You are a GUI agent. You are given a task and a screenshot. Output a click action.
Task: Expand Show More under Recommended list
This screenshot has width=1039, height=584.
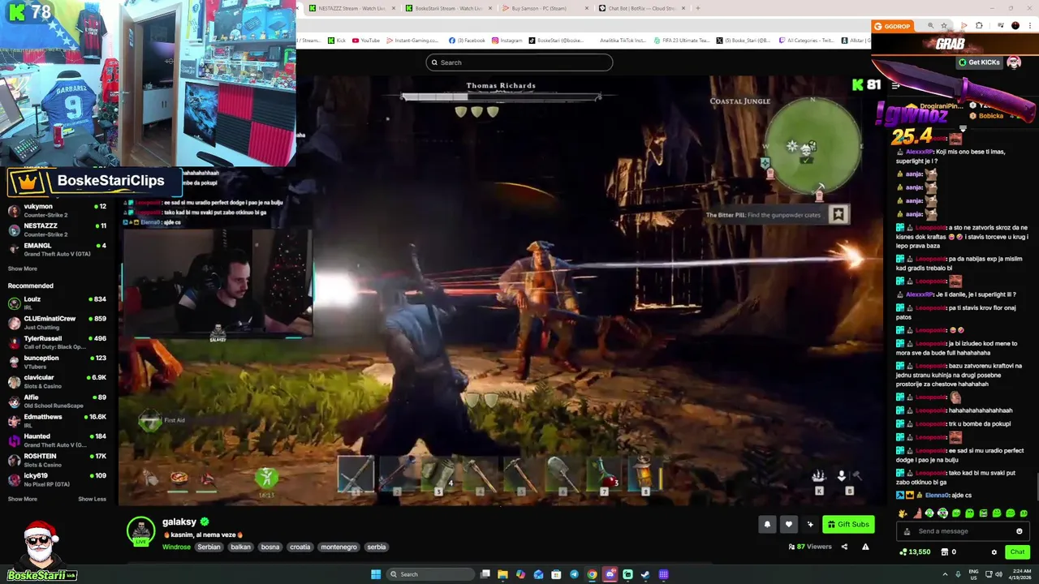click(x=23, y=499)
